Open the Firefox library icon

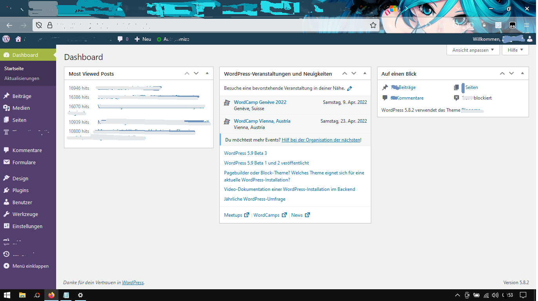click(x=442, y=25)
